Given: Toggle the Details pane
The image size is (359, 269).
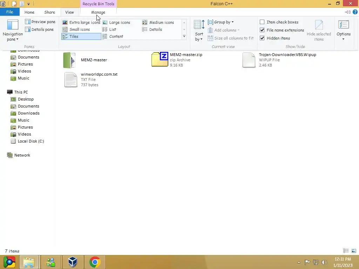Looking at the screenshot, I should (39, 29).
